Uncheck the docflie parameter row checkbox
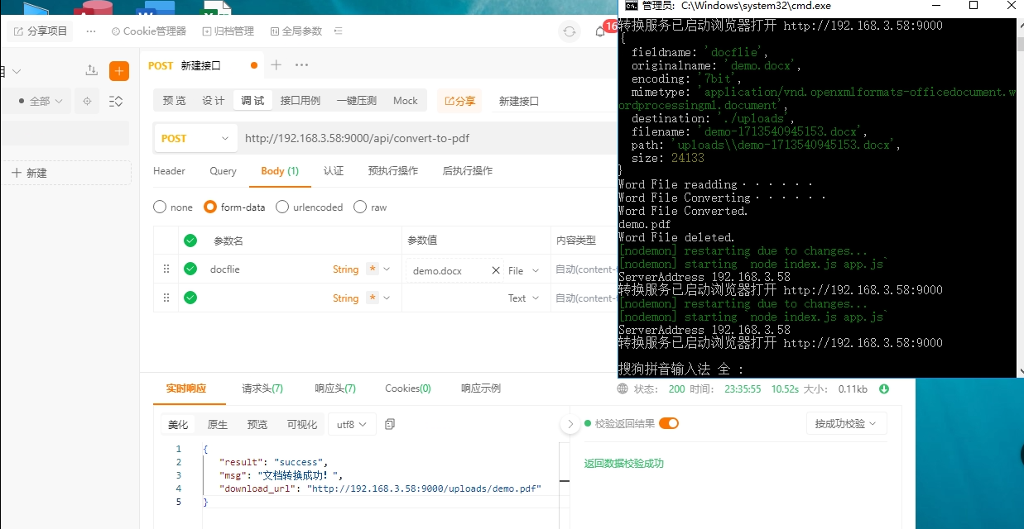 [190, 269]
